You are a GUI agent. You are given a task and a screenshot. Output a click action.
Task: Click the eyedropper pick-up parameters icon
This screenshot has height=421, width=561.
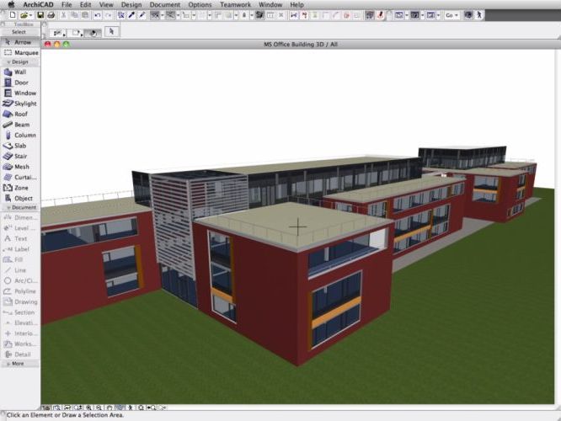[131, 15]
